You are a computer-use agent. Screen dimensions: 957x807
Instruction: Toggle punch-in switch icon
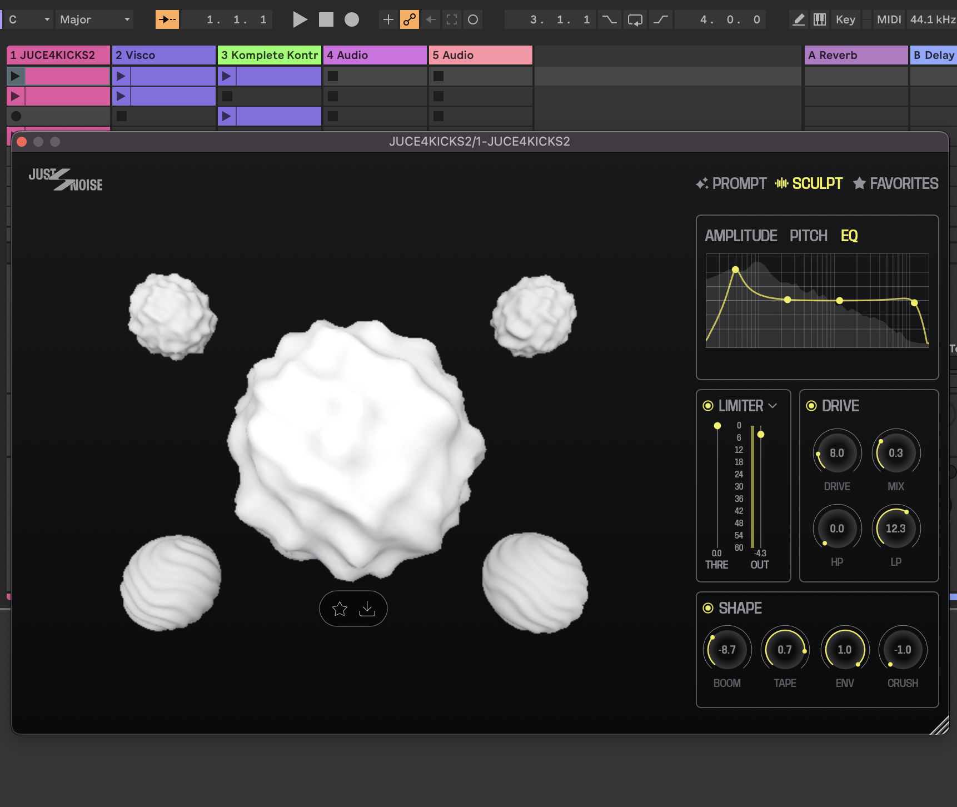pyautogui.click(x=610, y=20)
